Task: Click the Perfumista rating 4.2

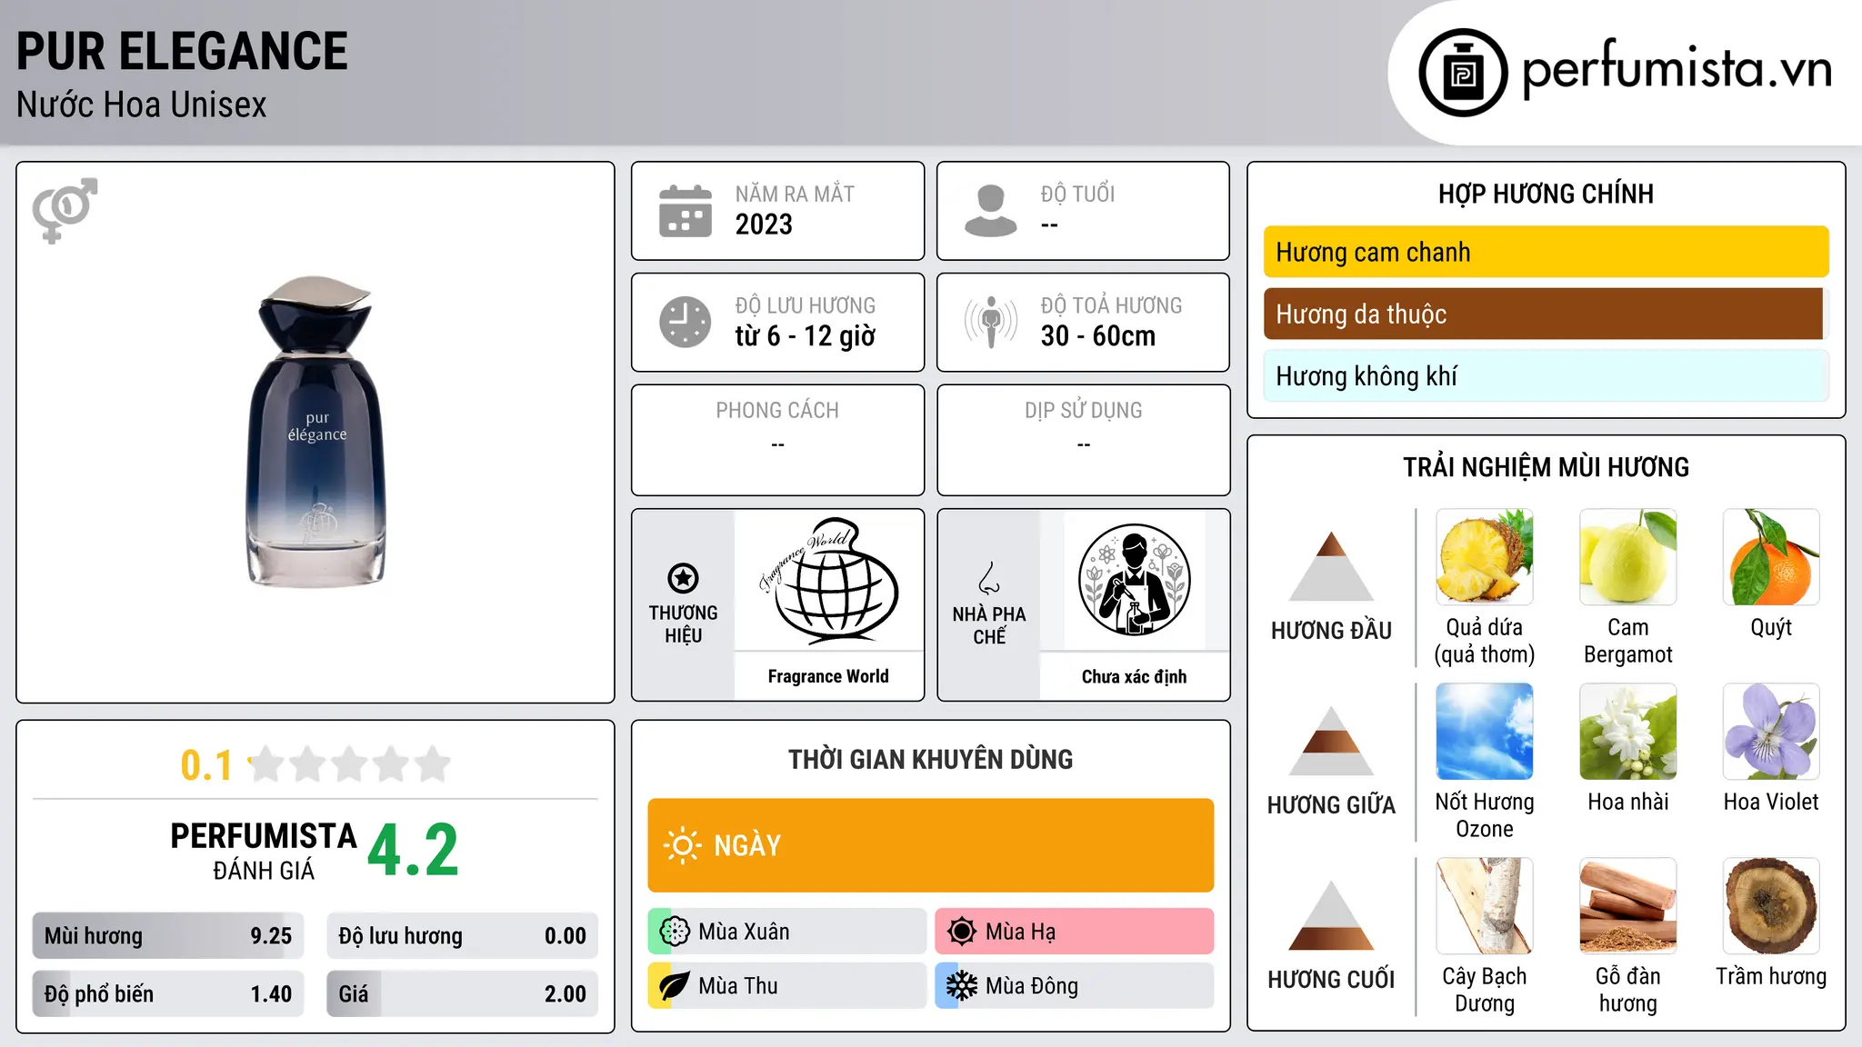Action: point(414,850)
